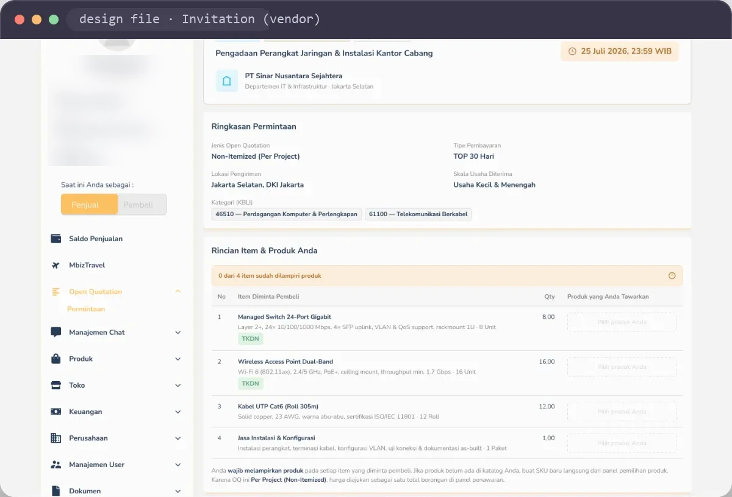This screenshot has width=732, height=497.
Task: Expand the Manajemen Chat chevron
Action: 178,333
